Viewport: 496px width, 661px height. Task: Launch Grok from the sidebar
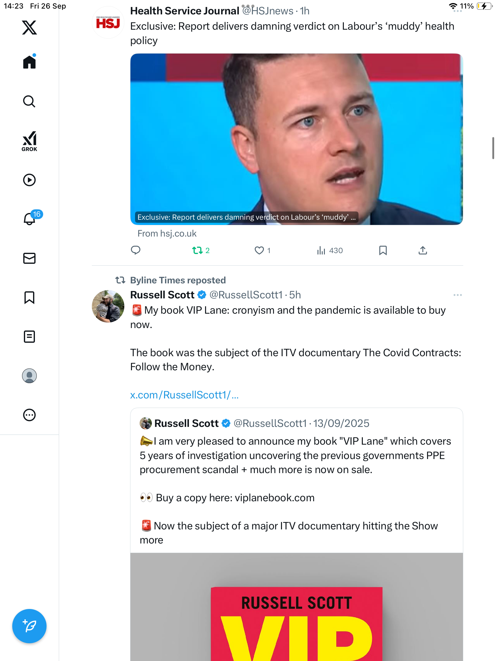(x=29, y=141)
